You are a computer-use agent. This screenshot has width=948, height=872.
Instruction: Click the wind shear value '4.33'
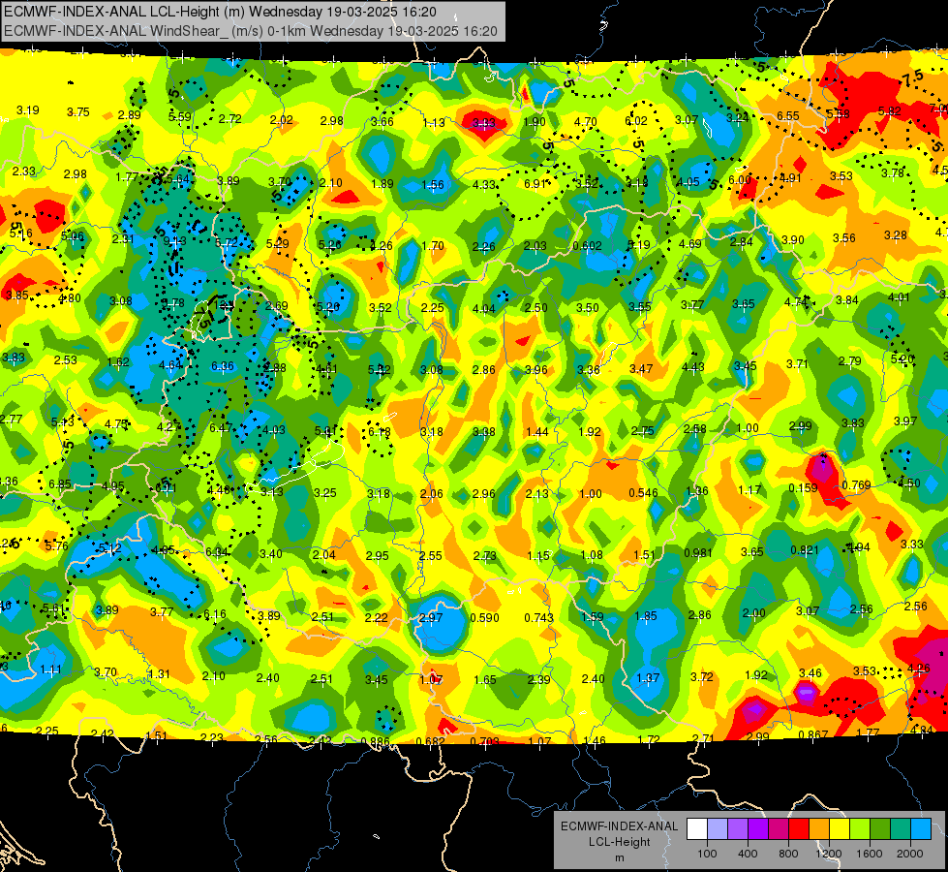tap(484, 184)
